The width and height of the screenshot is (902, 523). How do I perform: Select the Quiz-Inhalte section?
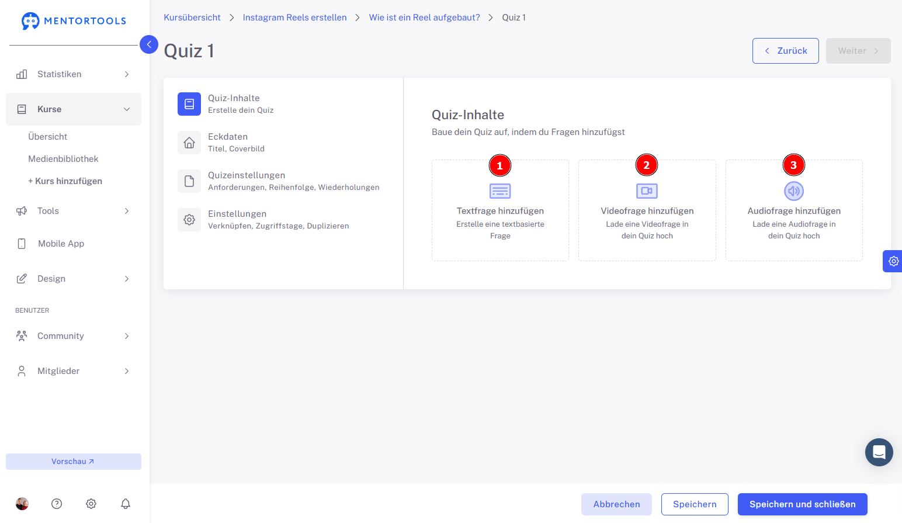click(x=283, y=104)
